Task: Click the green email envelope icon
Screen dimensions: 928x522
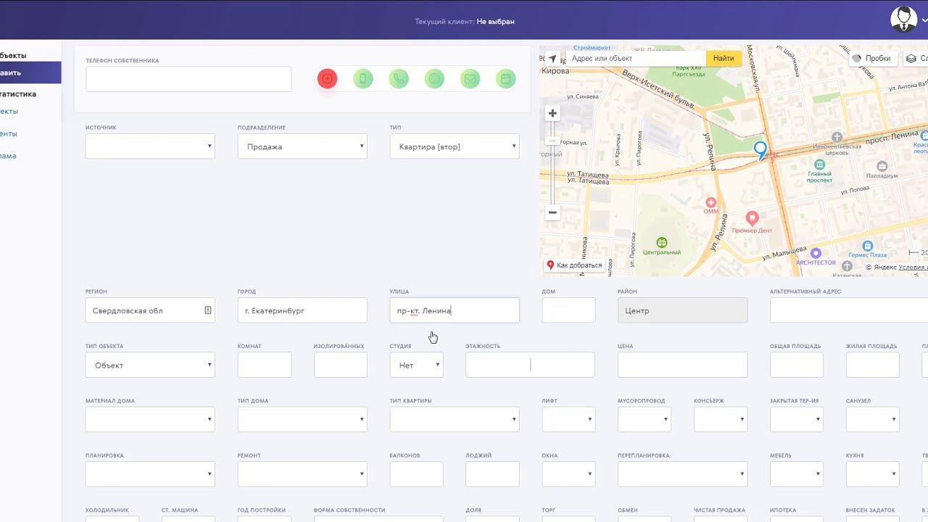Action: coord(470,79)
